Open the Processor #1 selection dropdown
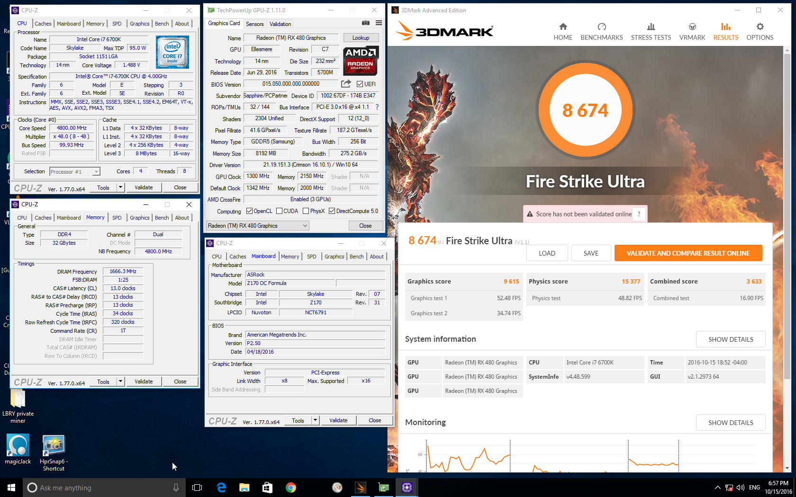 click(75, 172)
